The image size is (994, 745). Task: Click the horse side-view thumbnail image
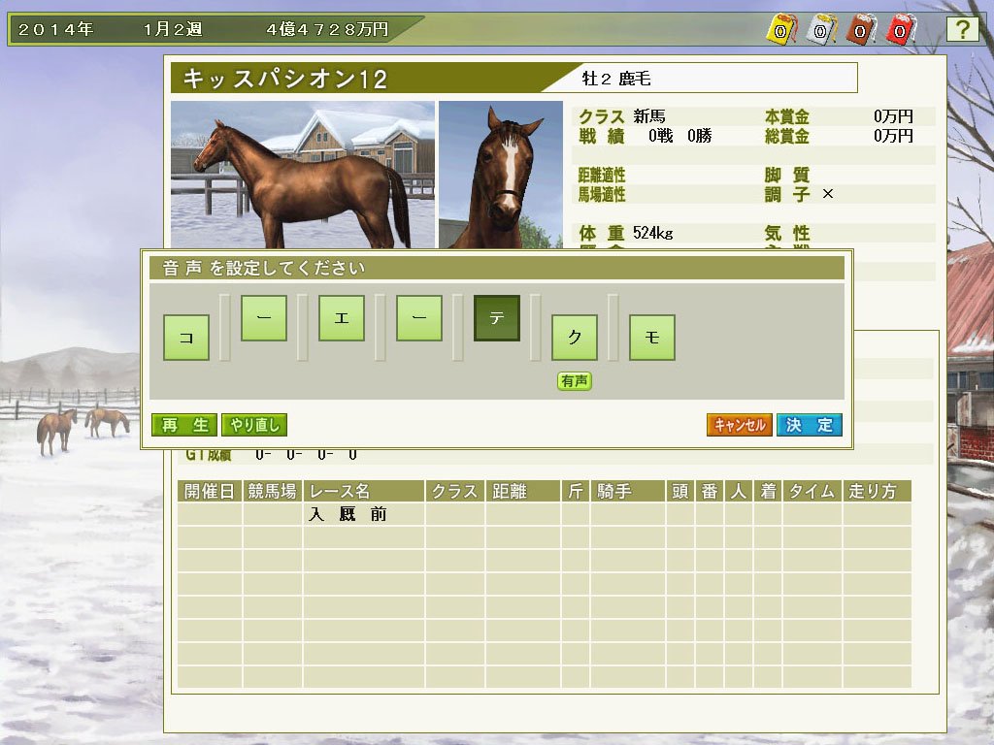pyautogui.click(x=303, y=175)
